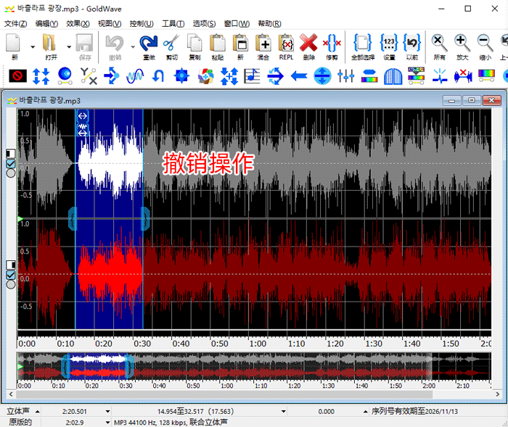Open the status bar dropdown next to 立体声
The width and height of the screenshot is (508, 427).
coord(38,411)
